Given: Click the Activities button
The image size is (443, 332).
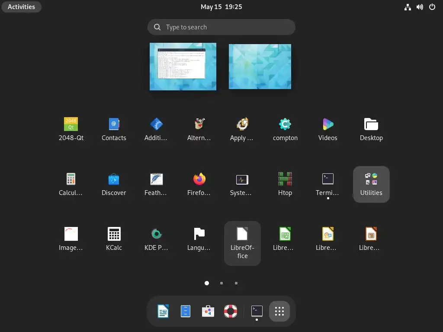Looking at the screenshot, I should [21, 7].
